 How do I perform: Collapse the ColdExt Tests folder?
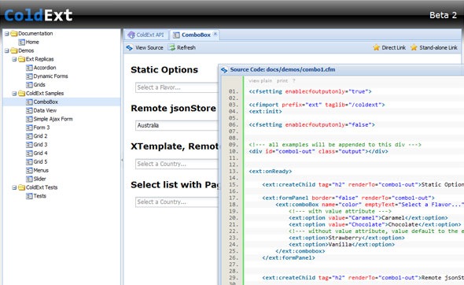tap(14, 187)
